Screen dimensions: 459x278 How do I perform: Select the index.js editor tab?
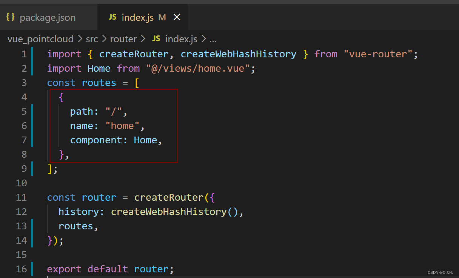pos(142,17)
